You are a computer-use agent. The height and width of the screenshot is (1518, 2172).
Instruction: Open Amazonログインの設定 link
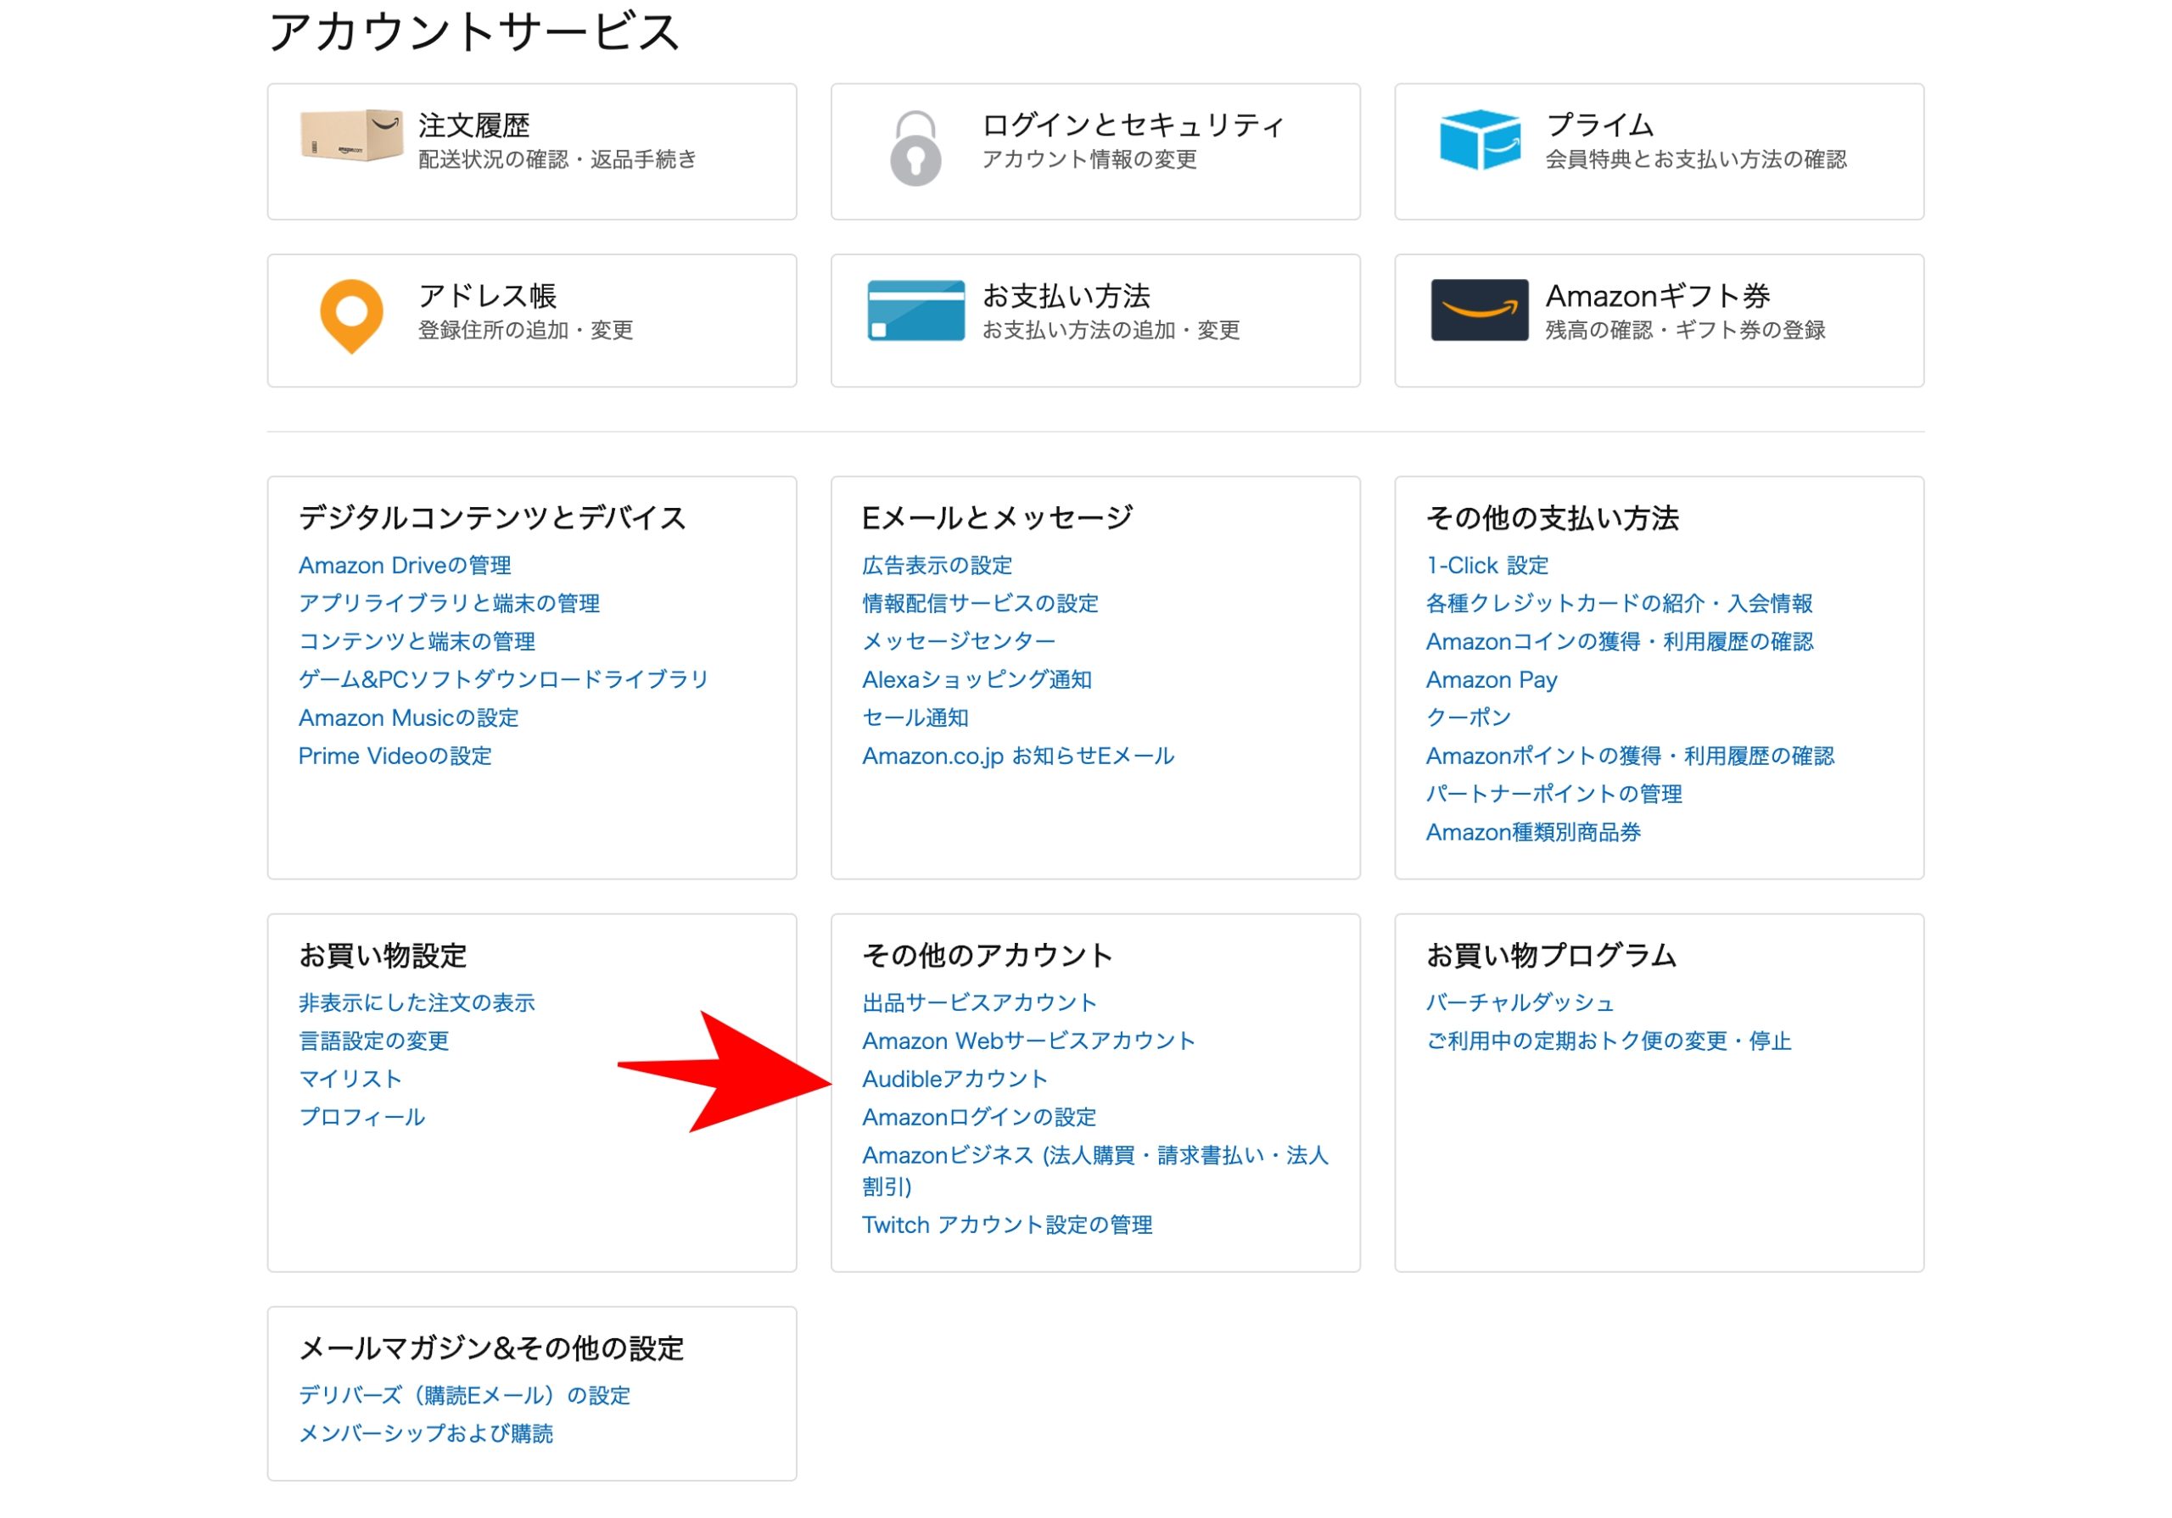click(978, 1117)
